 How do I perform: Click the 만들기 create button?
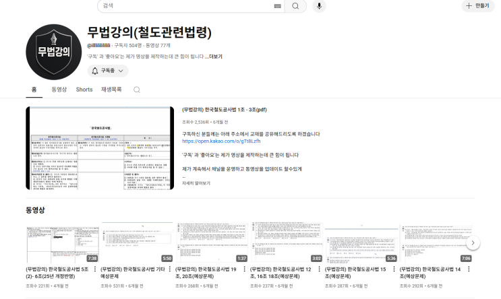(478, 6)
